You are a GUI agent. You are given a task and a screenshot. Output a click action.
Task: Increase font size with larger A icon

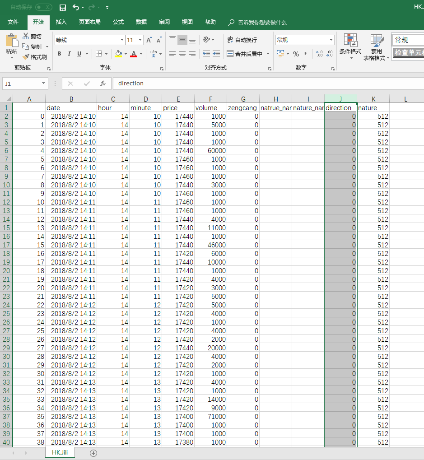click(x=149, y=40)
